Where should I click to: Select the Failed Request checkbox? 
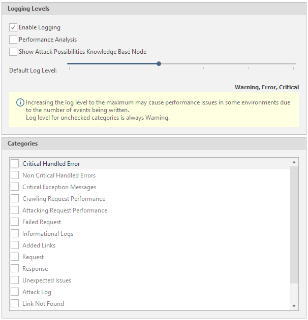pos(15,222)
